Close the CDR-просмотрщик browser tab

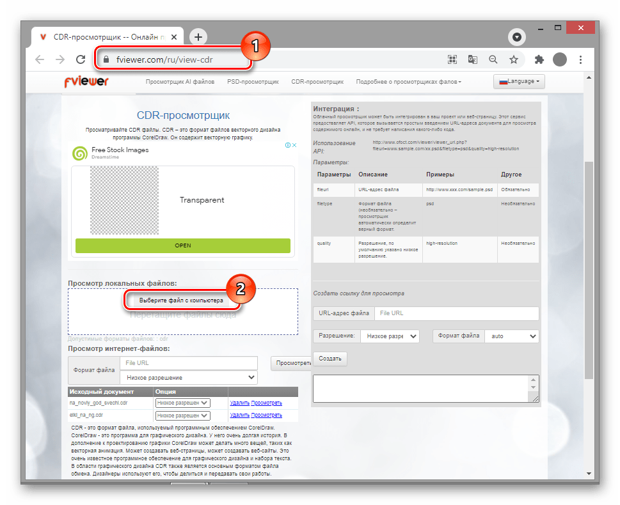pos(174,37)
